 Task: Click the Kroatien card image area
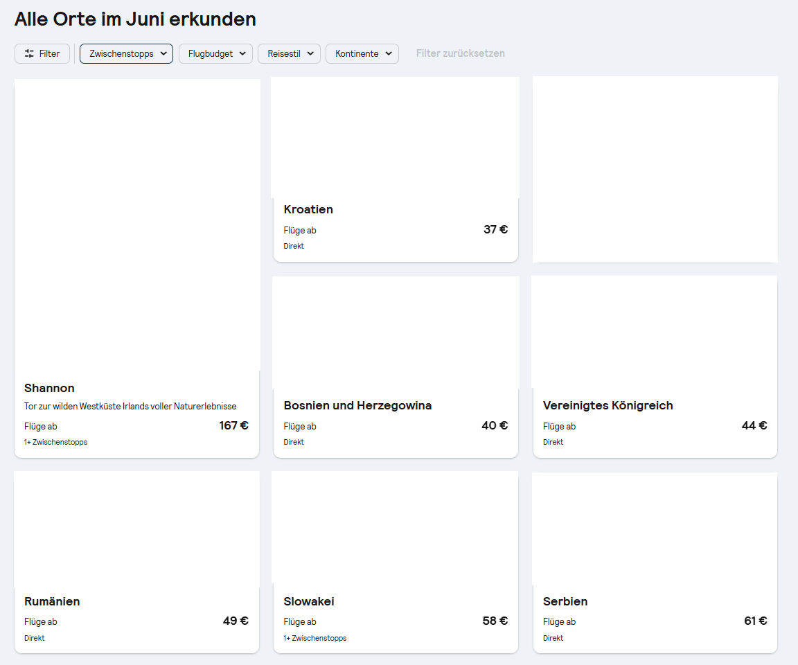(396, 137)
